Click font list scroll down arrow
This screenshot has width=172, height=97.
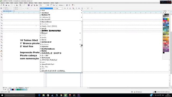(82, 72)
